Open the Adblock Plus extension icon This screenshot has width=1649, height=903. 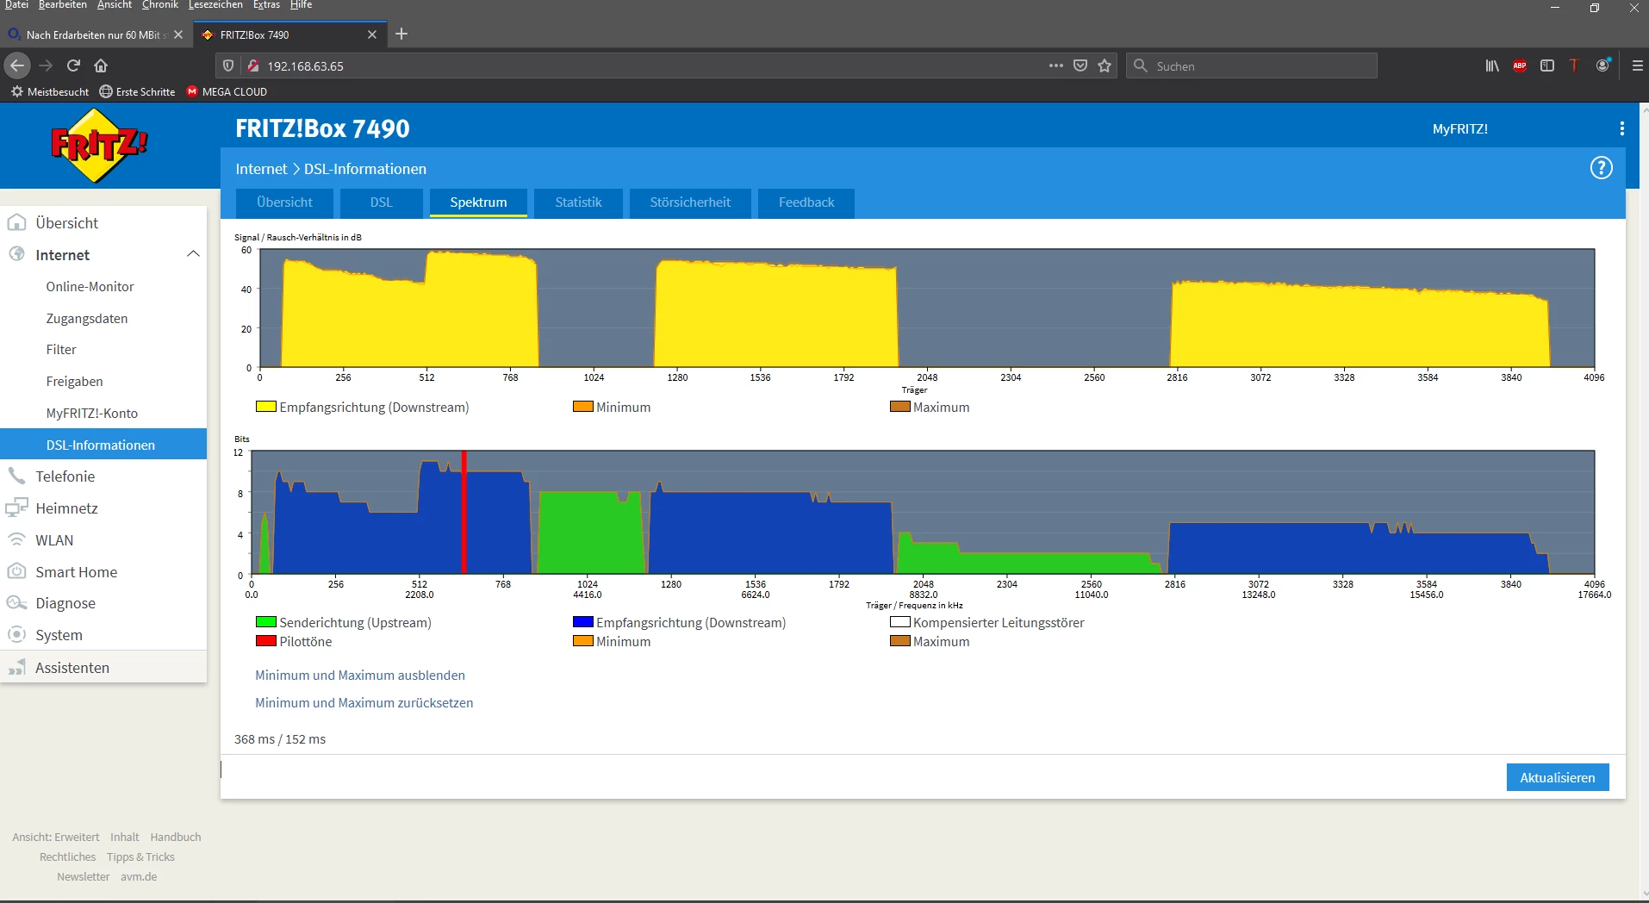1520,65
